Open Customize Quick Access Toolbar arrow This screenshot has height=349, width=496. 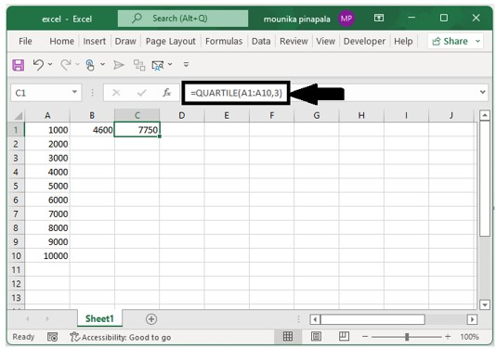point(186,64)
